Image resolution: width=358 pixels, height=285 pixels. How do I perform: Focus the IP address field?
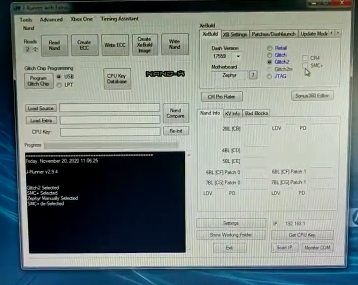pos(308,223)
